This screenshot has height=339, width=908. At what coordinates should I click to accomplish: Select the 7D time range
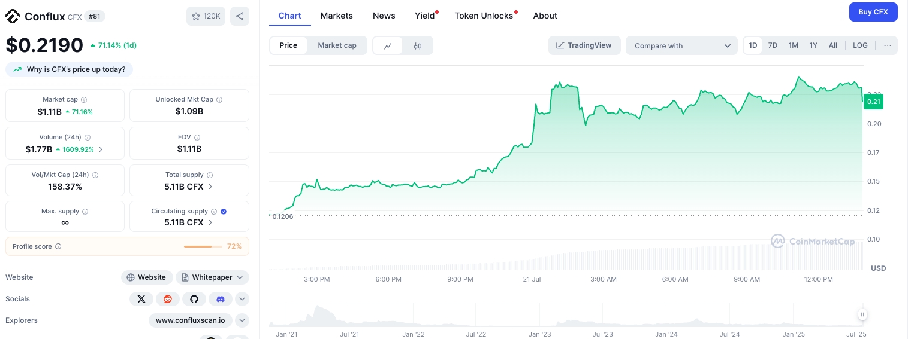[773, 45]
